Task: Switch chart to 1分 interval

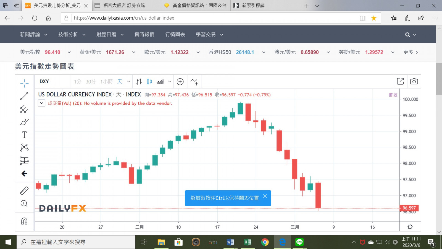Action: coord(78,82)
